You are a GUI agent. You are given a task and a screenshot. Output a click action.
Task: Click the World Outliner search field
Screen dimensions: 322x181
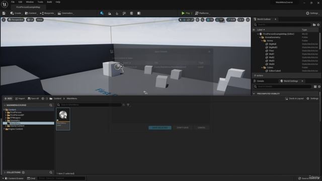tap(282, 25)
